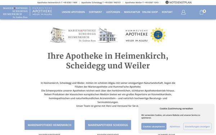This screenshot has width=216, height=135.
Task: Open the Manufaktur menu item
Action: [132, 12]
